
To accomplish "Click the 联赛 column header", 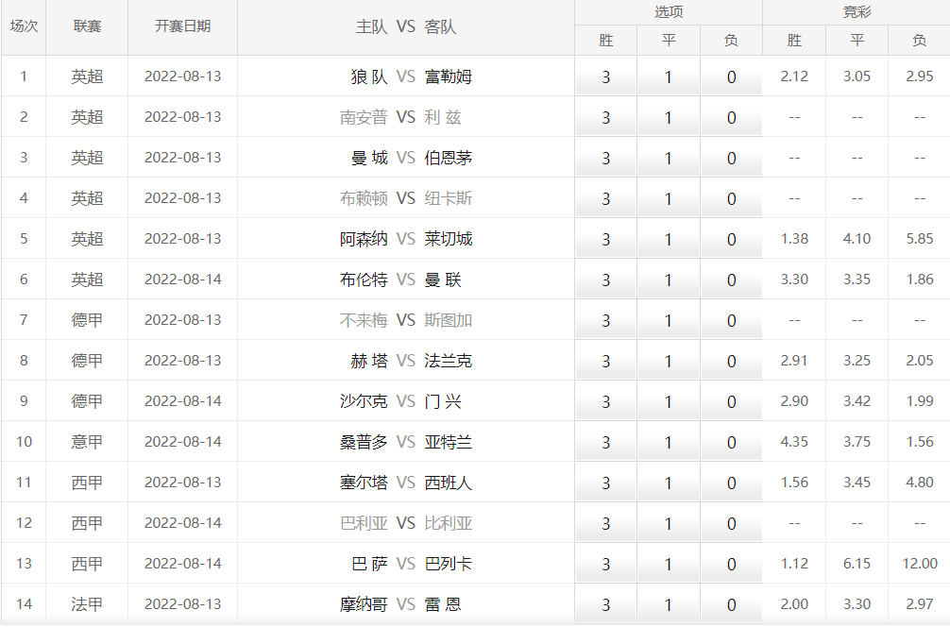I will (x=87, y=26).
